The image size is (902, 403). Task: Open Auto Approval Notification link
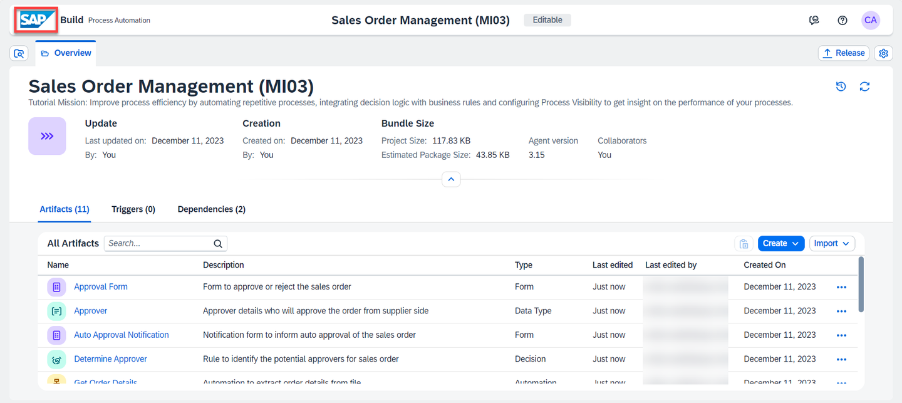pos(122,335)
